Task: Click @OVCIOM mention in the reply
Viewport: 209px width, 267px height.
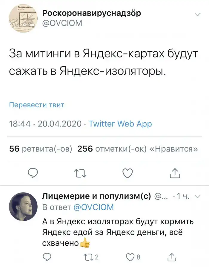Action: click(x=93, y=207)
